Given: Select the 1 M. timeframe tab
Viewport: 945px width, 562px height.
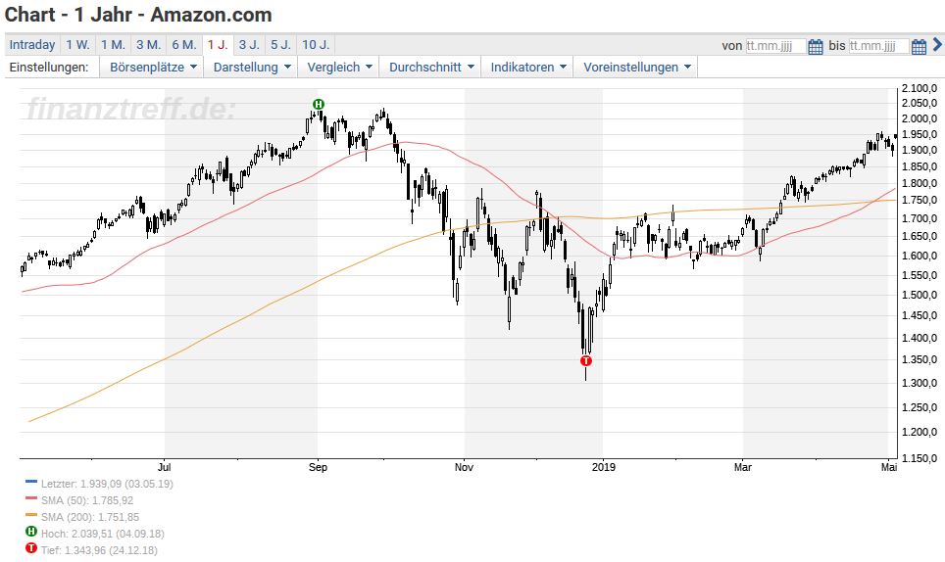Looking at the screenshot, I should click(x=114, y=44).
